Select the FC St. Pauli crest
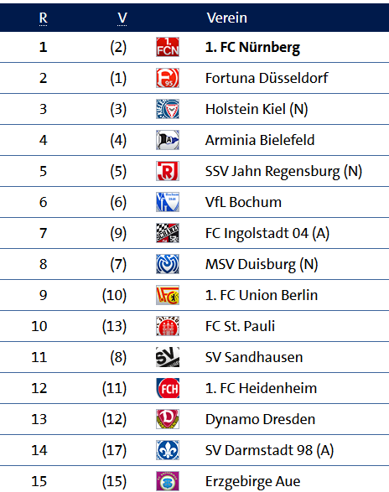This screenshot has width=389, height=492. click(x=168, y=326)
